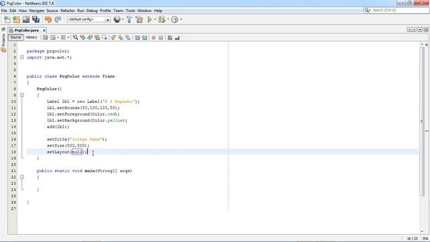Click the Shift Line Left icon
Image resolution: width=430 pixels, height=242 pixels.
[137, 38]
